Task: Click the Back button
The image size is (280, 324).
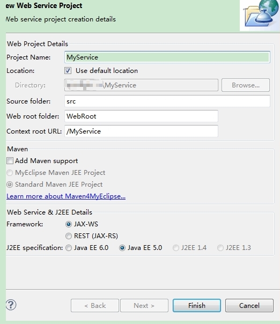Action: pos(95,305)
